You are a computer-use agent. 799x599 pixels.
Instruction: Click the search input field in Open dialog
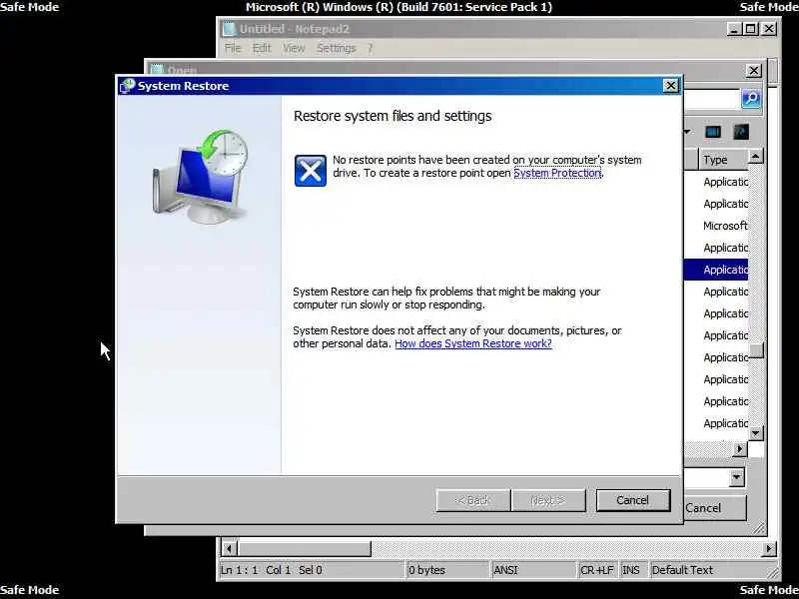[x=712, y=99]
